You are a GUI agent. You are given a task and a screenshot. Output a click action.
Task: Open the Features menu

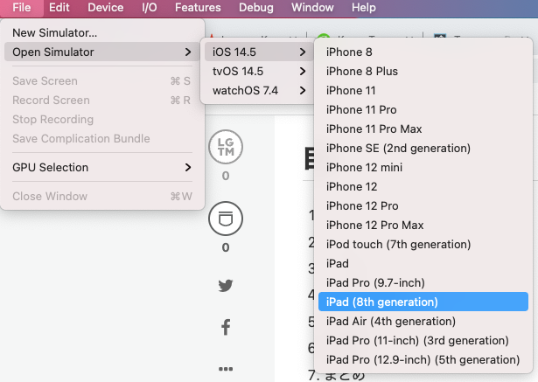[198, 8]
